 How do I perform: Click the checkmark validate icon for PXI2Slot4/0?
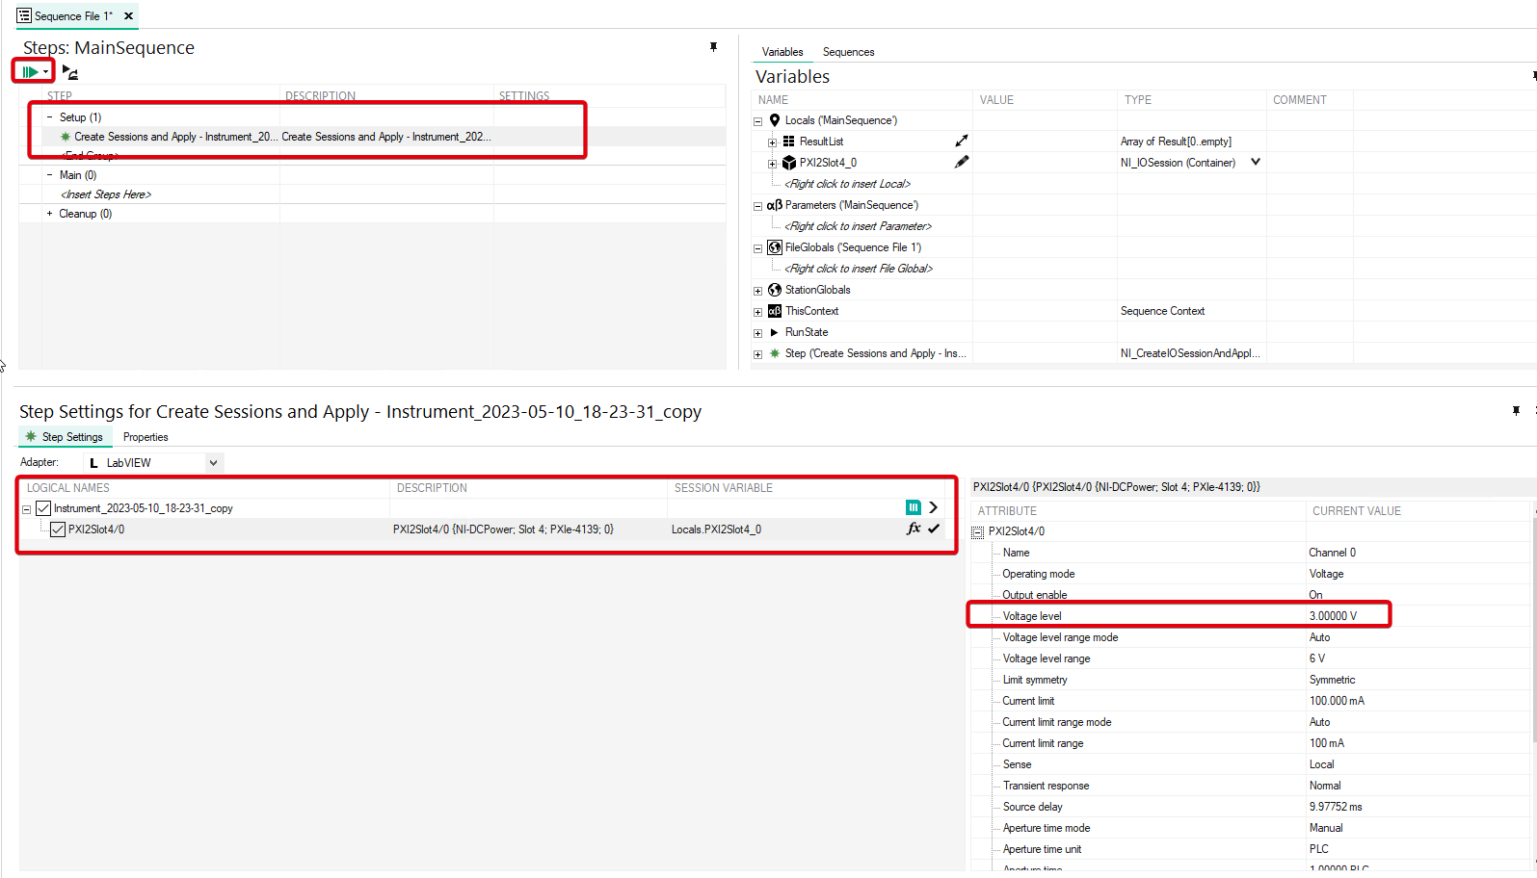coord(934,529)
